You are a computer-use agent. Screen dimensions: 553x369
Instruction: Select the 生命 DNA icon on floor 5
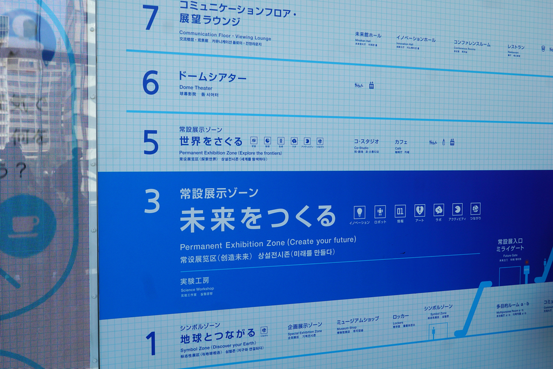click(281, 141)
